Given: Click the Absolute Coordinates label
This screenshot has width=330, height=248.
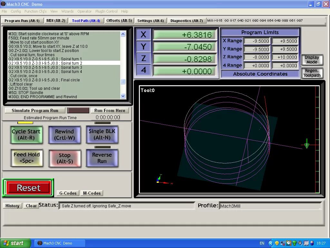Looking at the screenshot, I should tap(260, 74).
